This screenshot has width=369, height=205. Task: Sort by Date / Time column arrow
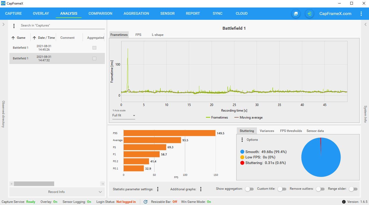point(34,38)
